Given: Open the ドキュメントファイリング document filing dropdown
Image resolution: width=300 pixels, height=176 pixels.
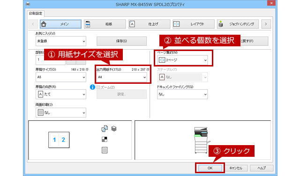Looking at the screenshot, I should pos(182,94).
